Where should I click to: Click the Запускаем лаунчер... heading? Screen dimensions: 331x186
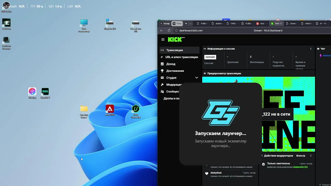tap(221, 134)
